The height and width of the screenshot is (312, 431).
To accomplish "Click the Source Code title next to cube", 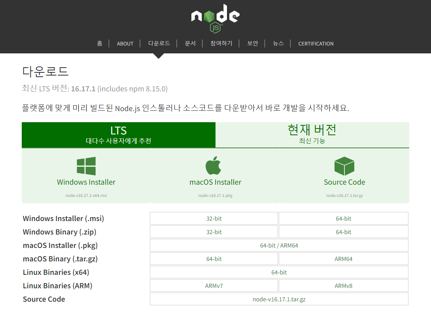I will pos(344,182).
